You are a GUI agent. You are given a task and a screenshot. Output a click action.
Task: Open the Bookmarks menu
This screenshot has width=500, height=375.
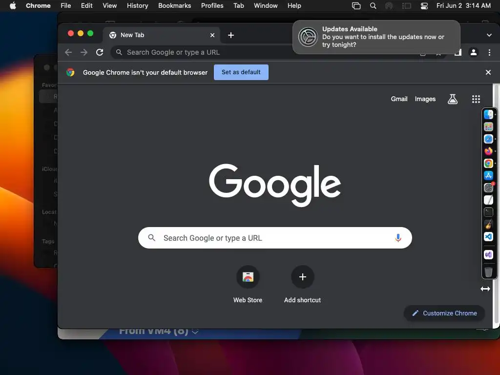point(174,6)
